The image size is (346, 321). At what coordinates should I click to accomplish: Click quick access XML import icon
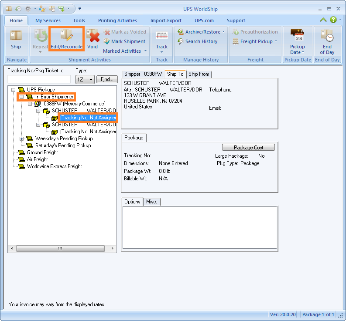[x=62, y=9]
